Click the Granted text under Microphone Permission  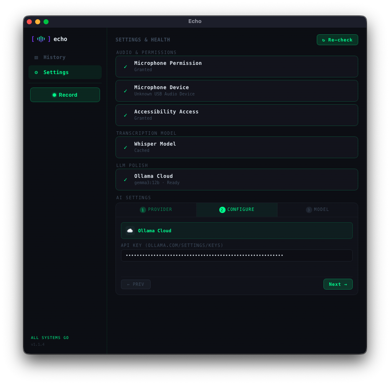click(x=143, y=70)
